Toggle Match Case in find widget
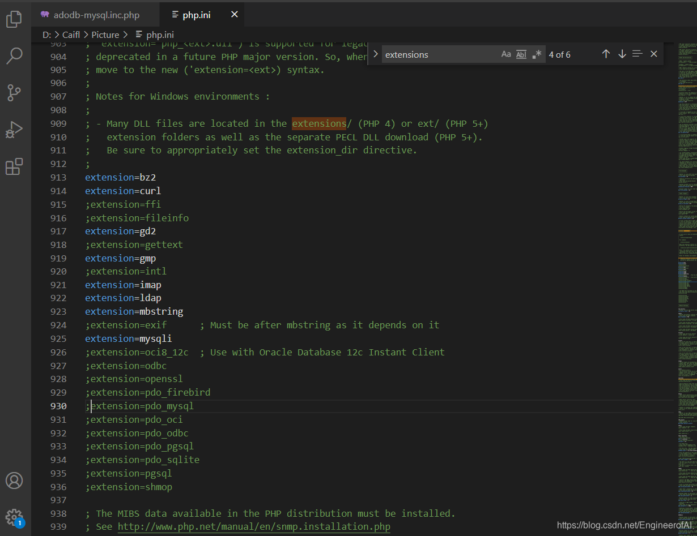 (506, 54)
